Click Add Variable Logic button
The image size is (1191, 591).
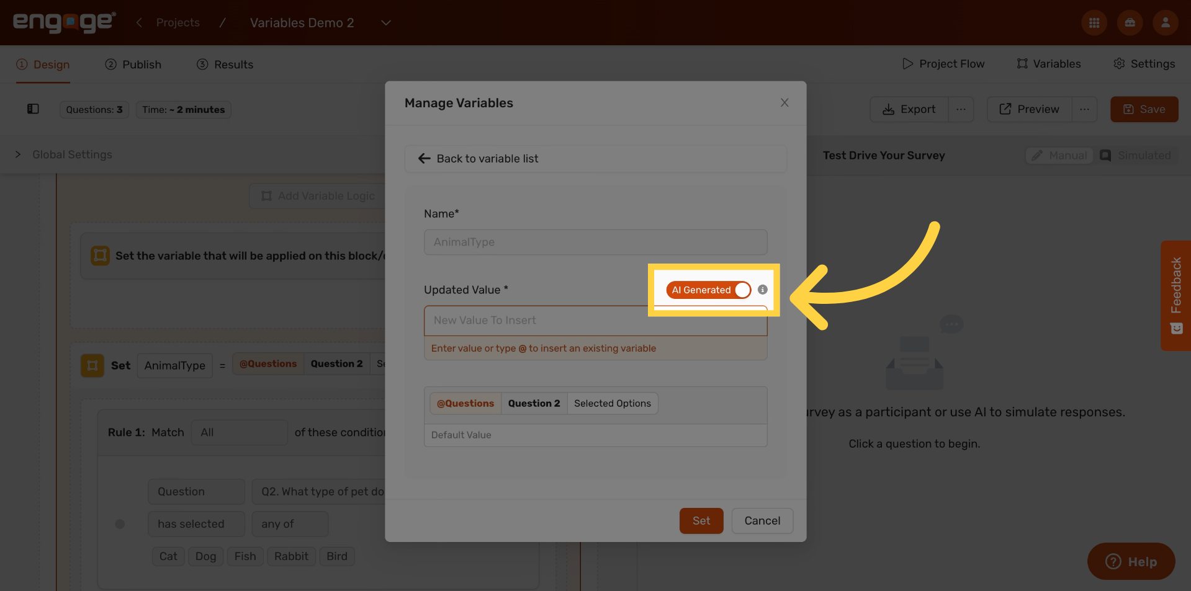(318, 196)
